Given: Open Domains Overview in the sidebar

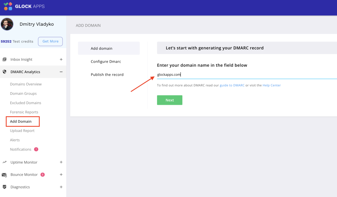Looking at the screenshot, I should pyautogui.click(x=26, y=84).
